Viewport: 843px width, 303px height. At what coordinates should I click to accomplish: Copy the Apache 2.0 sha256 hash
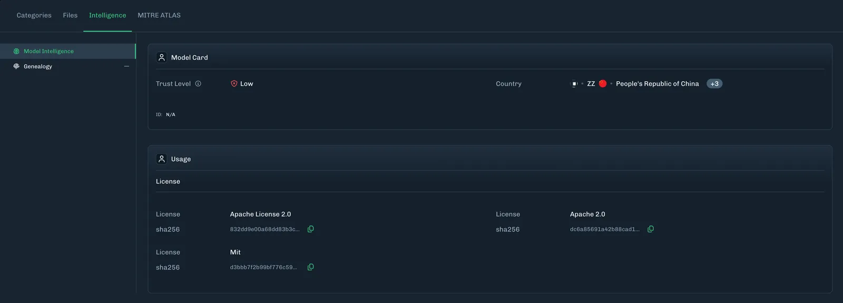pos(650,229)
